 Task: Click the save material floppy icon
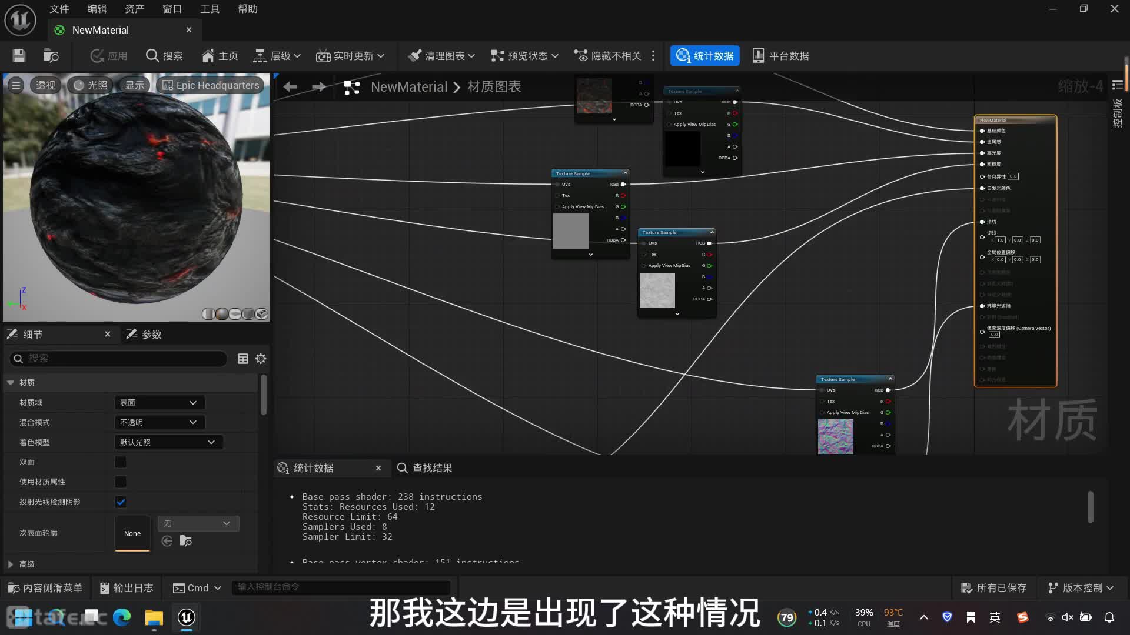pos(19,56)
